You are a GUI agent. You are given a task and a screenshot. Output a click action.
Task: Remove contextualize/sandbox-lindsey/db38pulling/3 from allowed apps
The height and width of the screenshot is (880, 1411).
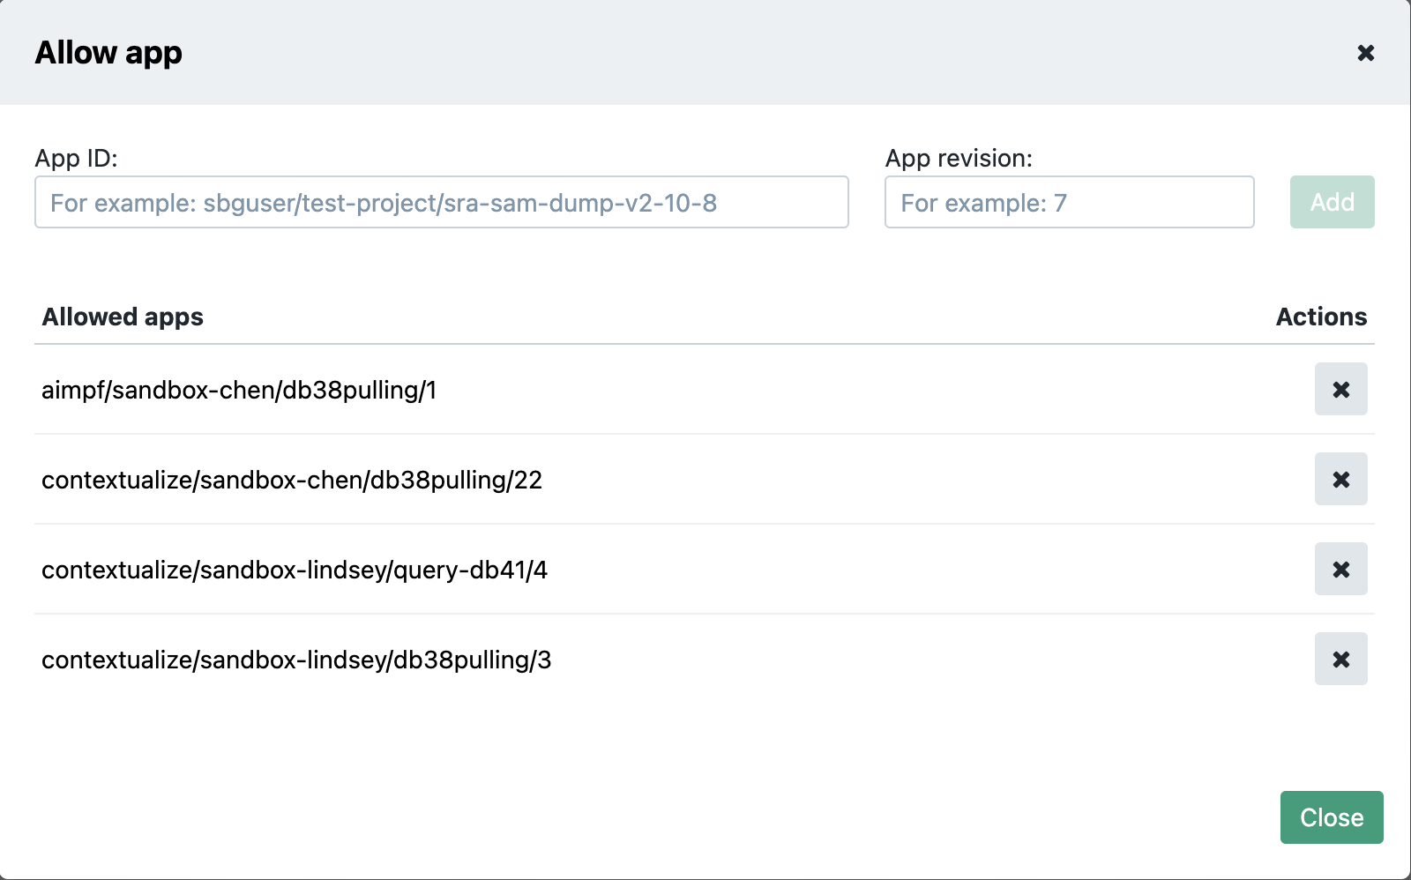(1340, 659)
